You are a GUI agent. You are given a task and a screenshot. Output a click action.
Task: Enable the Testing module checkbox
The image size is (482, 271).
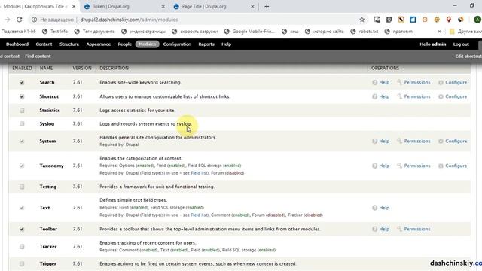[x=22, y=187]
